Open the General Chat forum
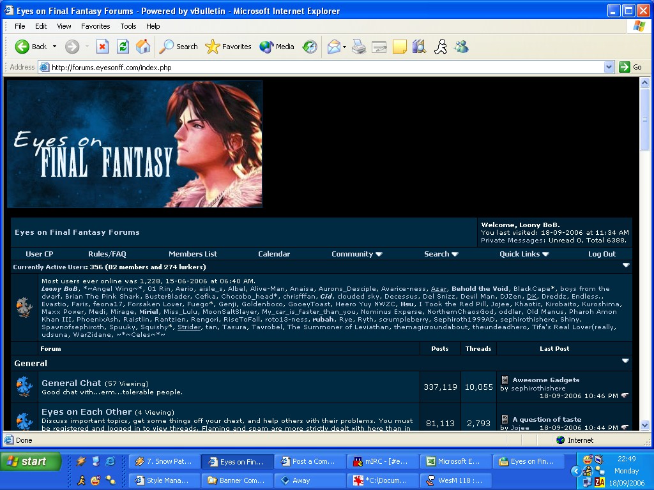Screen dimensions: 654x490 tap(72, 383)
